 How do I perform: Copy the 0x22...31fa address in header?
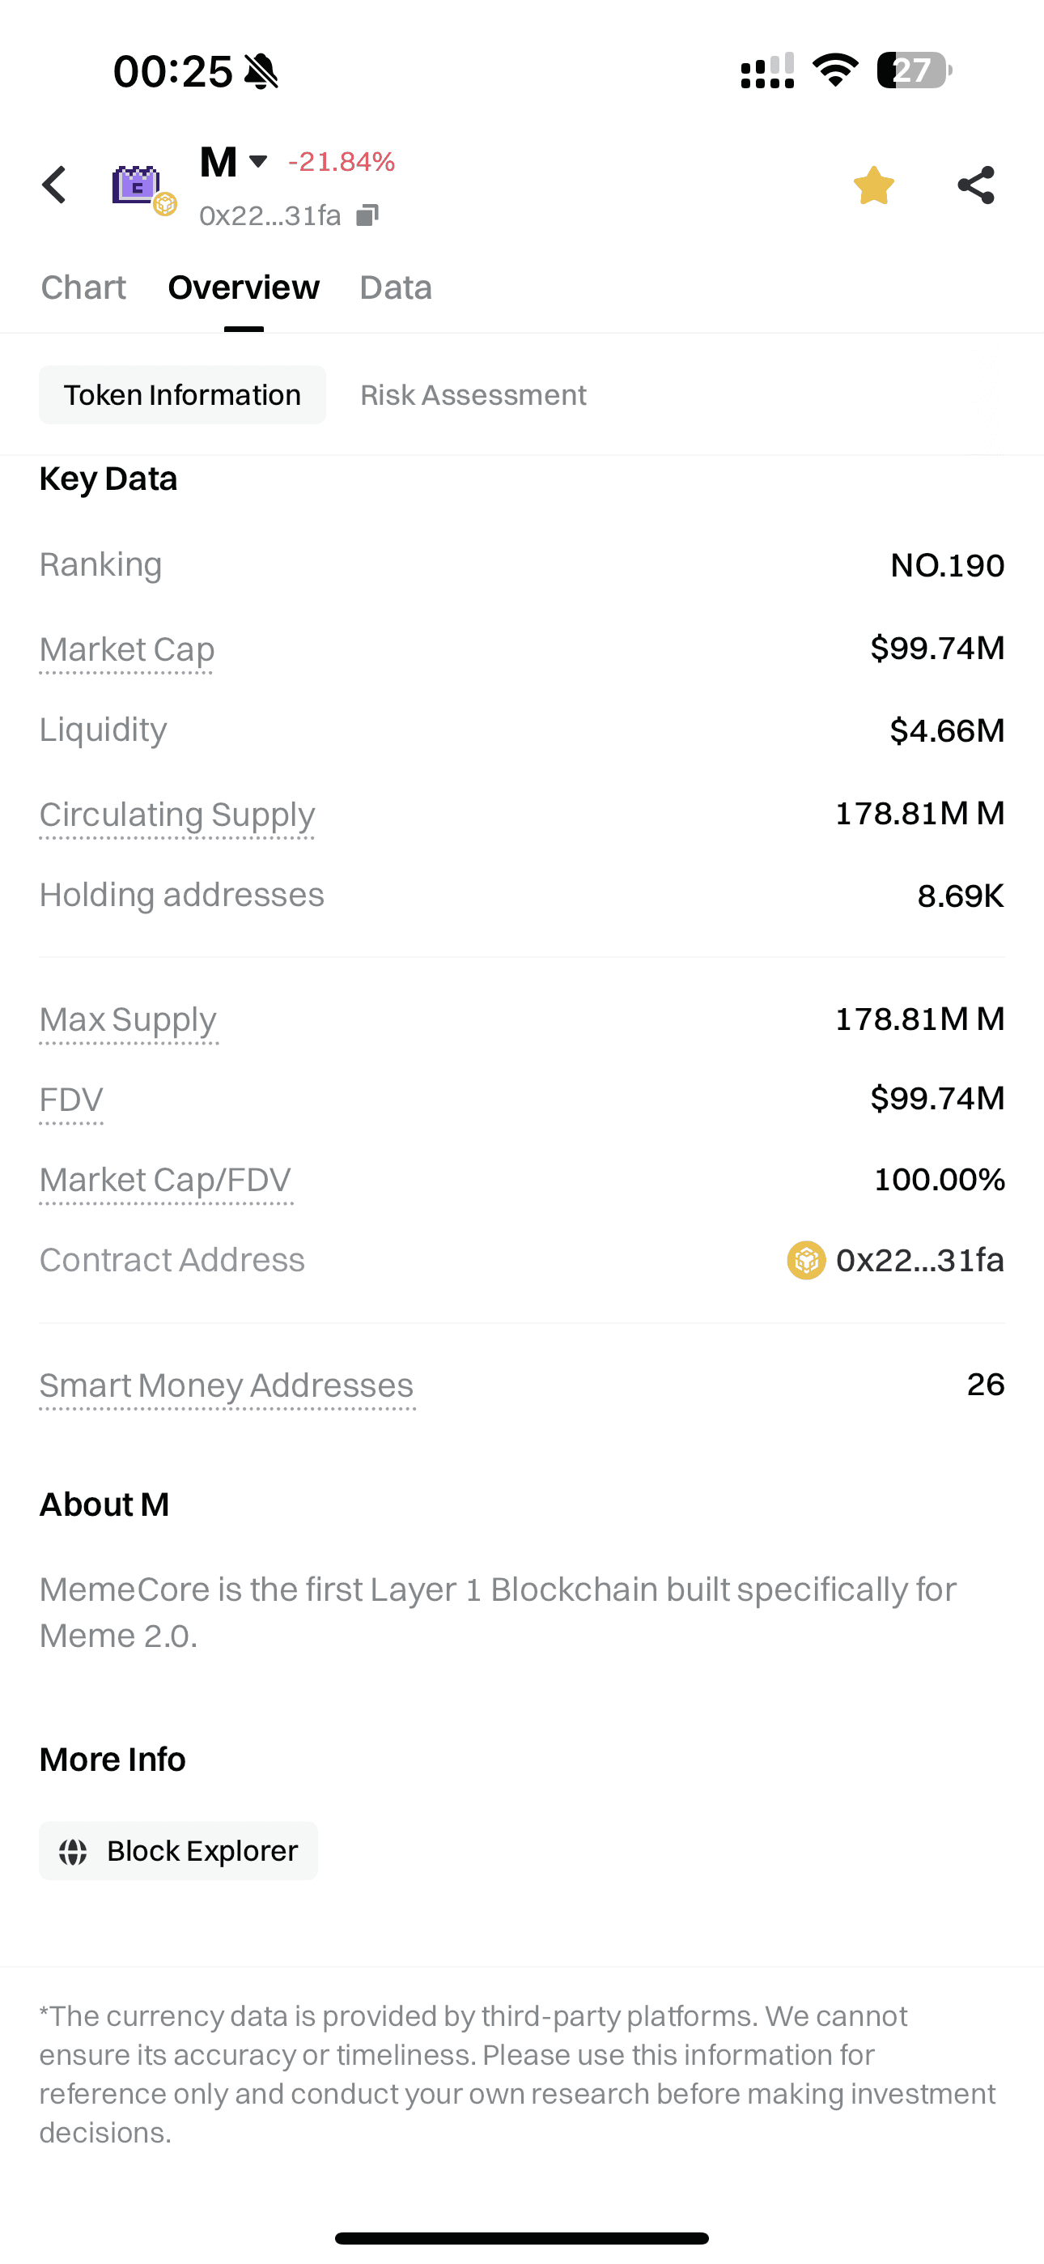pyautogui.click(x=367, y=215)
